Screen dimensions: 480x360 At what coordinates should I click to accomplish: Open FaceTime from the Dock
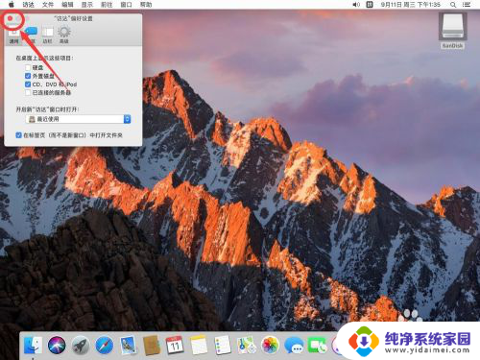coord(317,345)
